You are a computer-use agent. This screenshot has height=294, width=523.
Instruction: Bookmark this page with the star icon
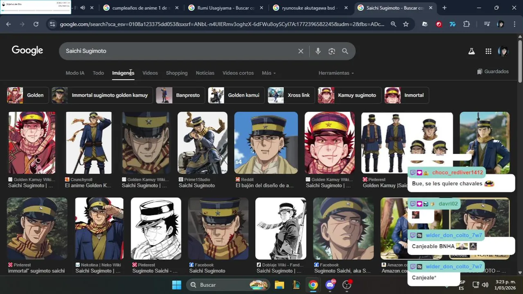[x=406, y=24]
